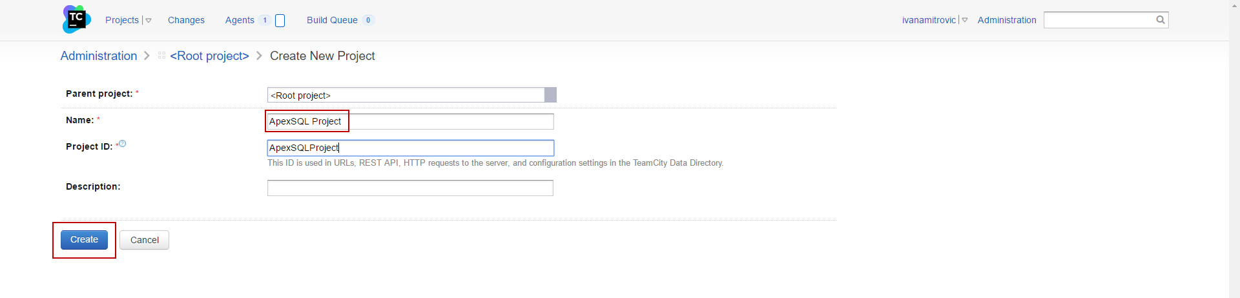Open Administration in the top bar
The height and width of the screenshot is (298, 1240).
[1007, 20]
